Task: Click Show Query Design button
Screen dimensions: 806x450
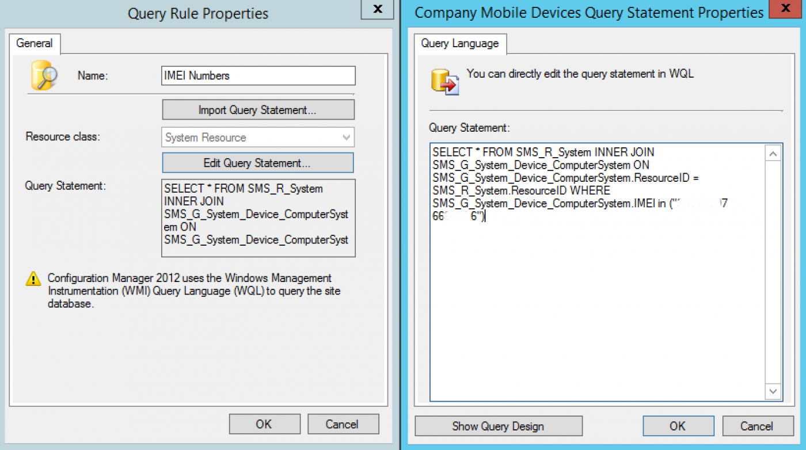Action: click(x=497, y=426)
